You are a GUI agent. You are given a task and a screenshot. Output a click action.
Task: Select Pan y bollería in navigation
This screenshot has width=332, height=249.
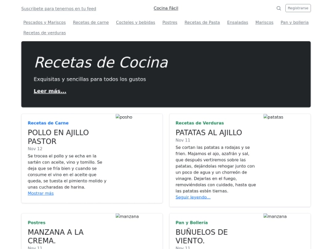(x=294, y=23)
